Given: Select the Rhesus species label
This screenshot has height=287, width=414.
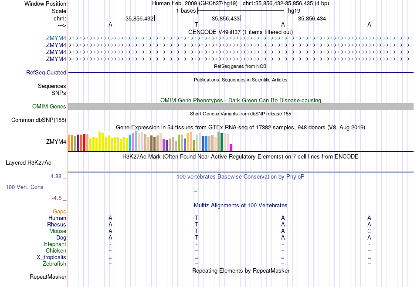Looking at the screenshot, I should click(57, 225).
